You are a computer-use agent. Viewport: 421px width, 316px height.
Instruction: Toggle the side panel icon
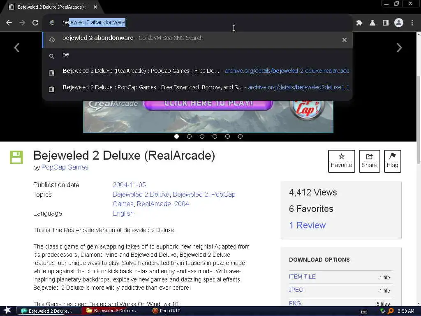[386, 23]
